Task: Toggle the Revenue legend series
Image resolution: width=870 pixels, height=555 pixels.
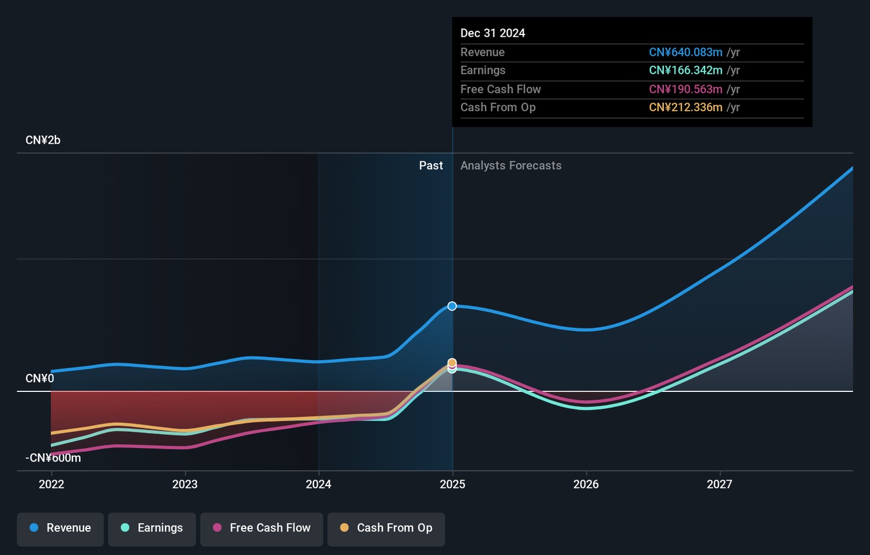Action: pos(60,529)
